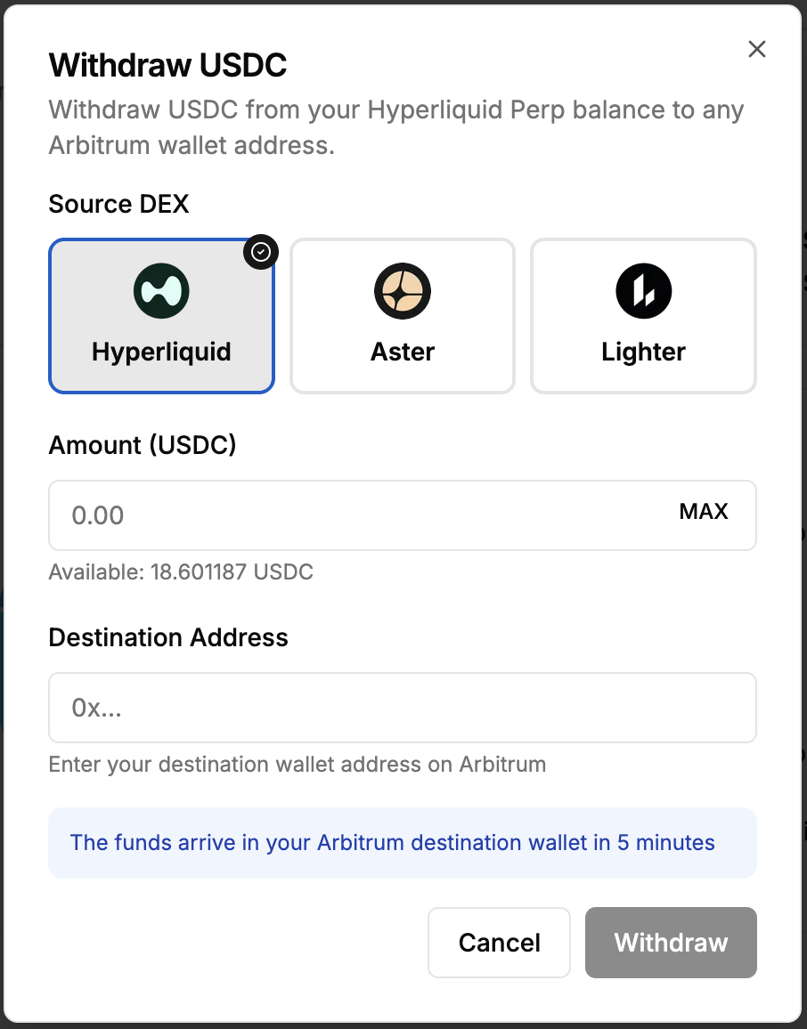Click the available 18.601187 USDC balance text
This screenshot has height=1029, width=807.
pyautogui.click(x=182, y=572)
